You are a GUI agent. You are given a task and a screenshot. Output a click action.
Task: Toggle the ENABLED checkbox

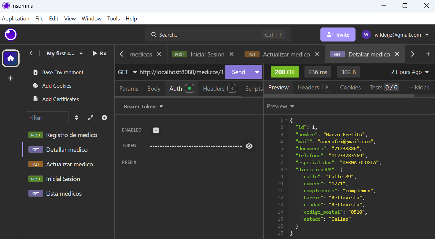tap(156, 130)
